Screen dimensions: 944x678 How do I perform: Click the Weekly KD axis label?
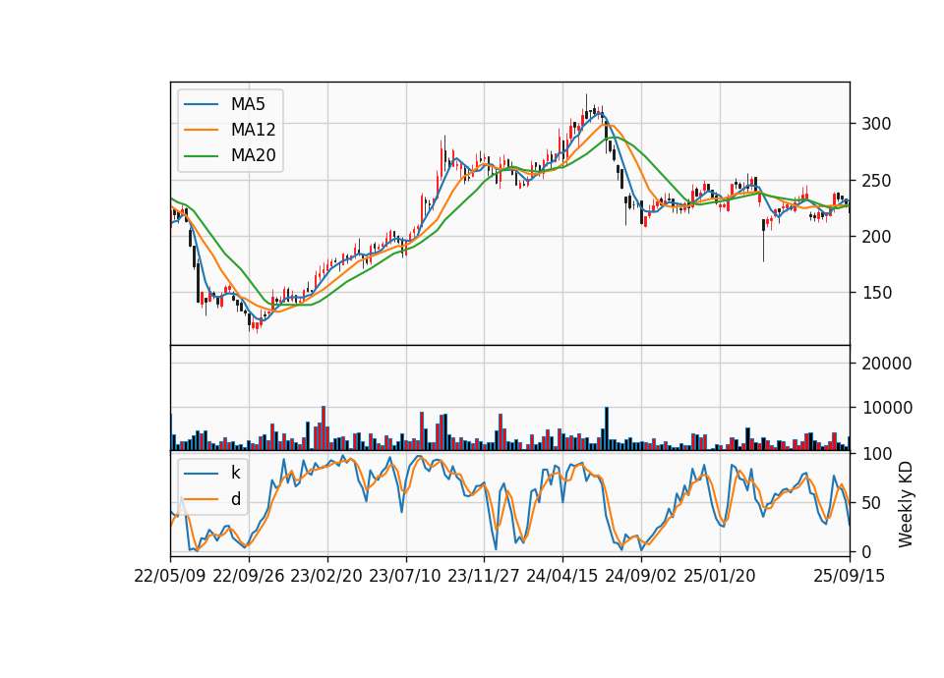[906, 504]
